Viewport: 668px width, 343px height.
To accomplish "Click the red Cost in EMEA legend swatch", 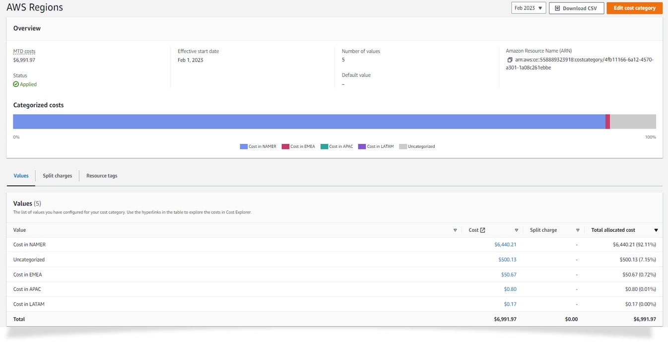I will 285,146.
